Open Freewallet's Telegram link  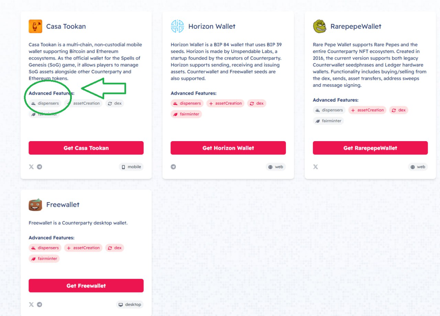click(x=40, y=305)
